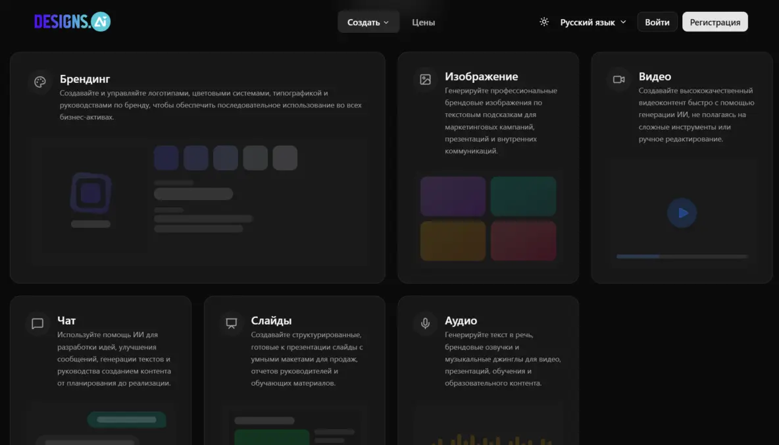
Task: Click the Designs.AI logo
Action: (72, 22)
